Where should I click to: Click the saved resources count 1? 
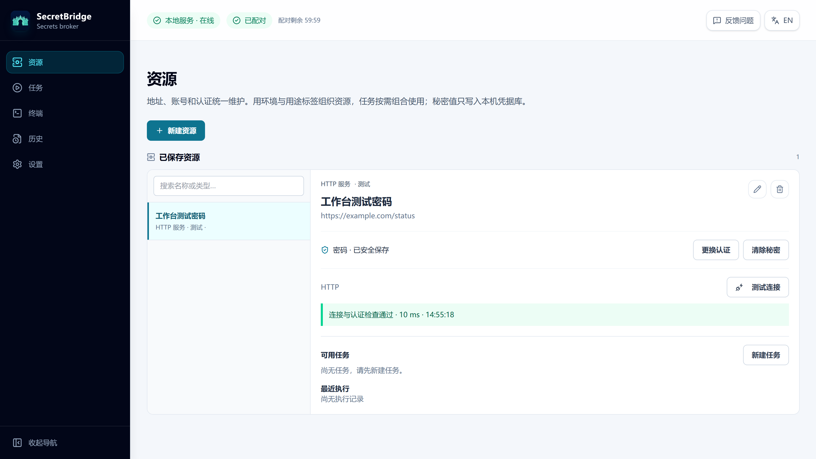coord(797,157)
